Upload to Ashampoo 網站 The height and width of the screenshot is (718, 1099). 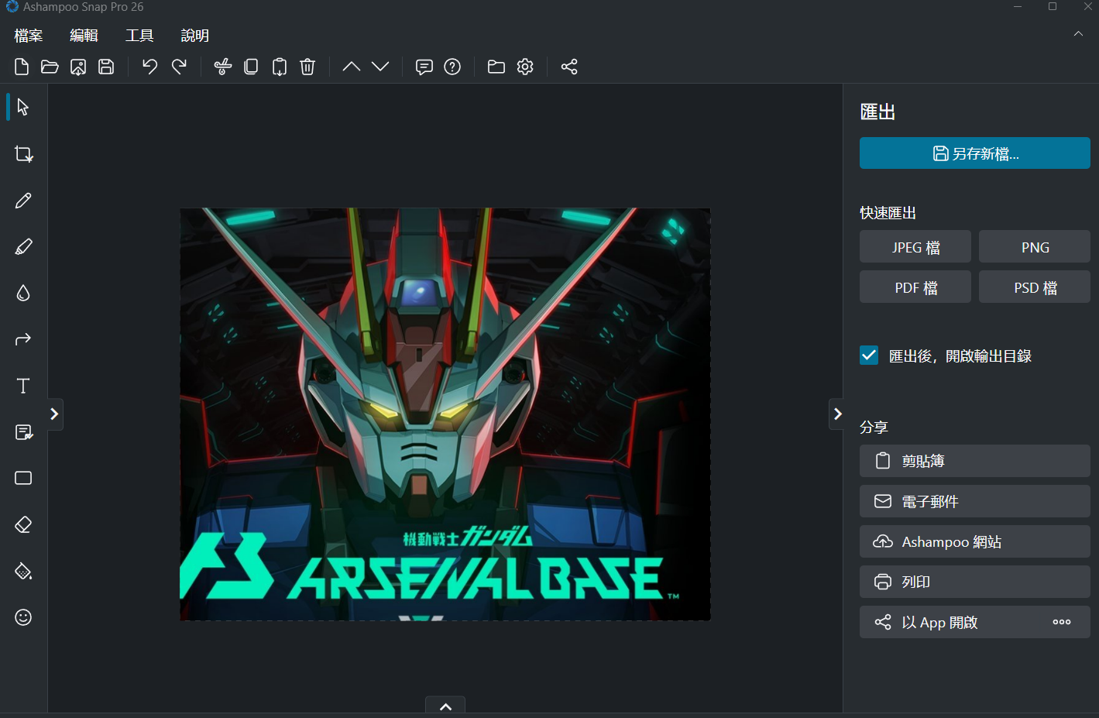(975, 541)
